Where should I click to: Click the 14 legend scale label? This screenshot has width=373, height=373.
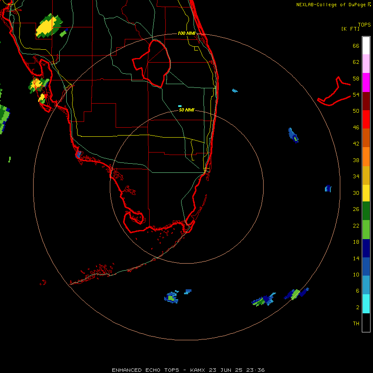point(356,258)
